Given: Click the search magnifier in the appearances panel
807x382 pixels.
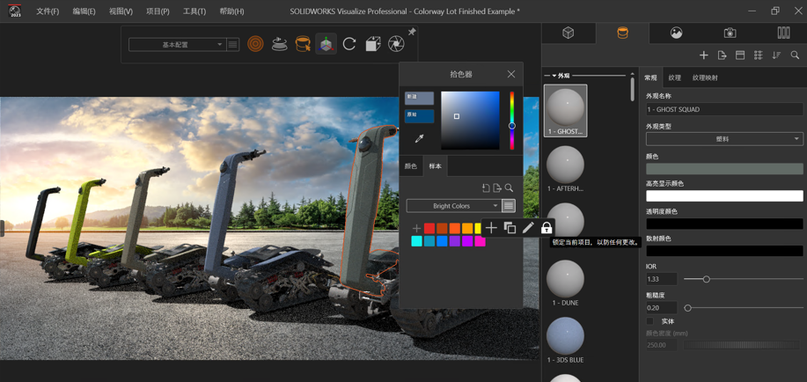Looking at the screenshot, I should tap(795, 55).
